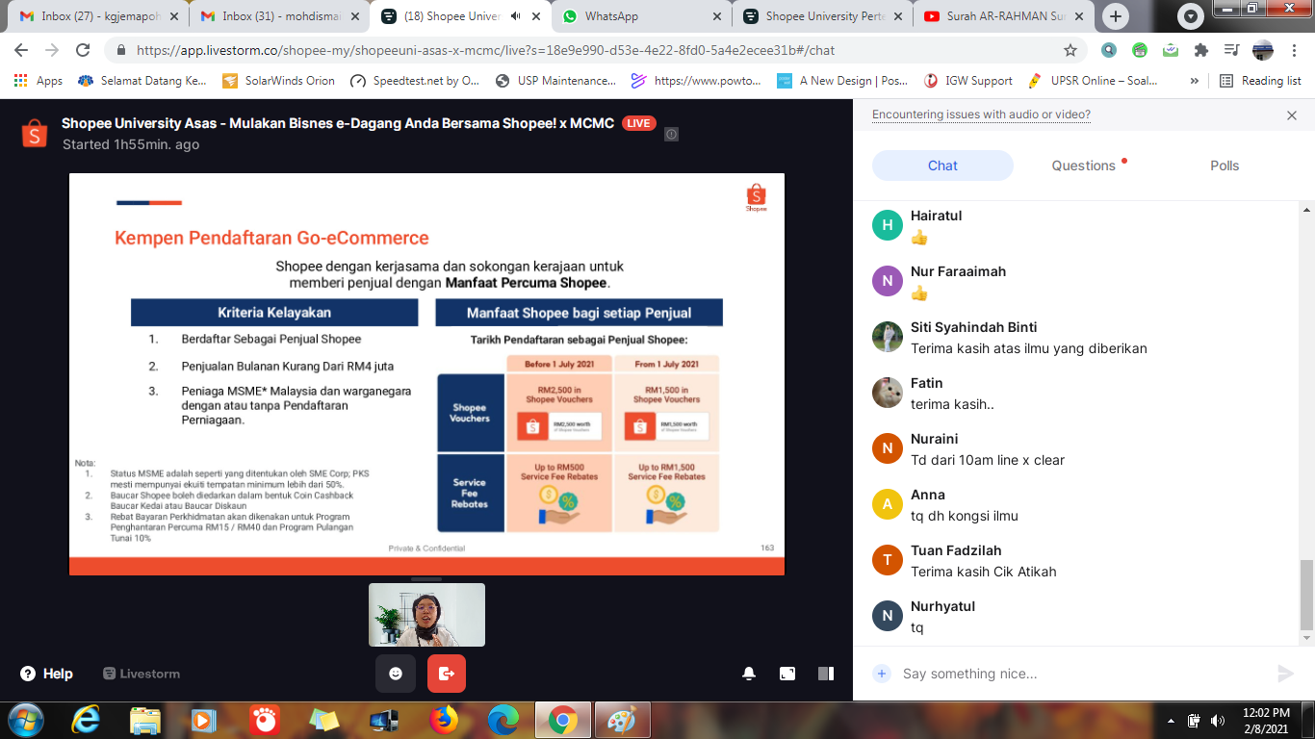
Task: Open the UPSR Online bookmark
Action: pos(1093,81)
